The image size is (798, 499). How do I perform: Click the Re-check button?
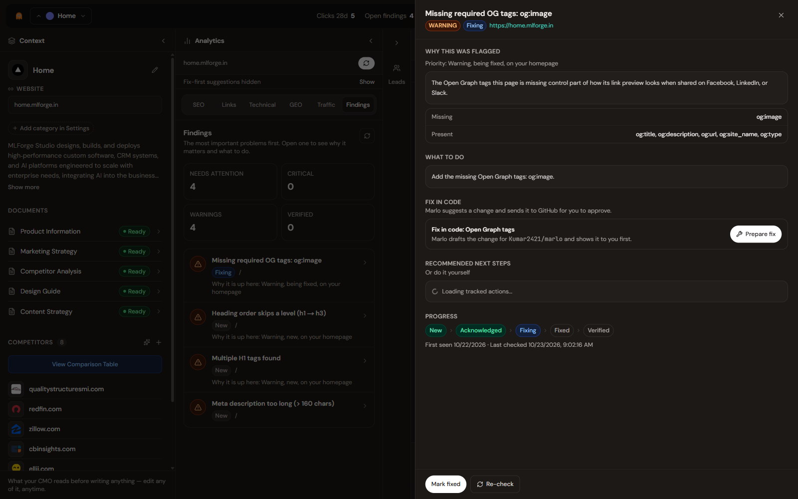tap(495, 484)
